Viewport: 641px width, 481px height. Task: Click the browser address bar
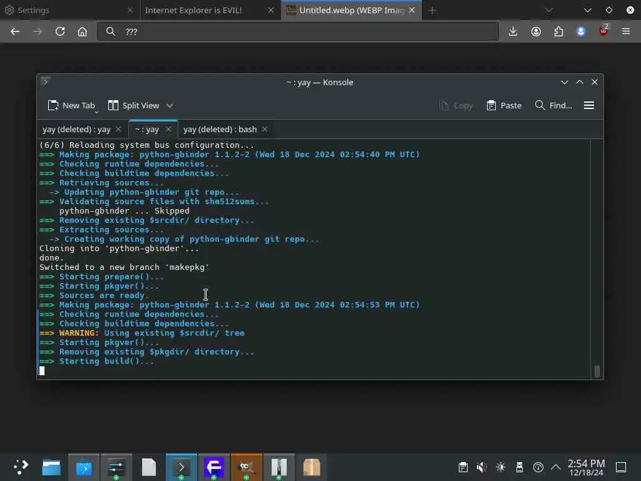pos(297,31)
